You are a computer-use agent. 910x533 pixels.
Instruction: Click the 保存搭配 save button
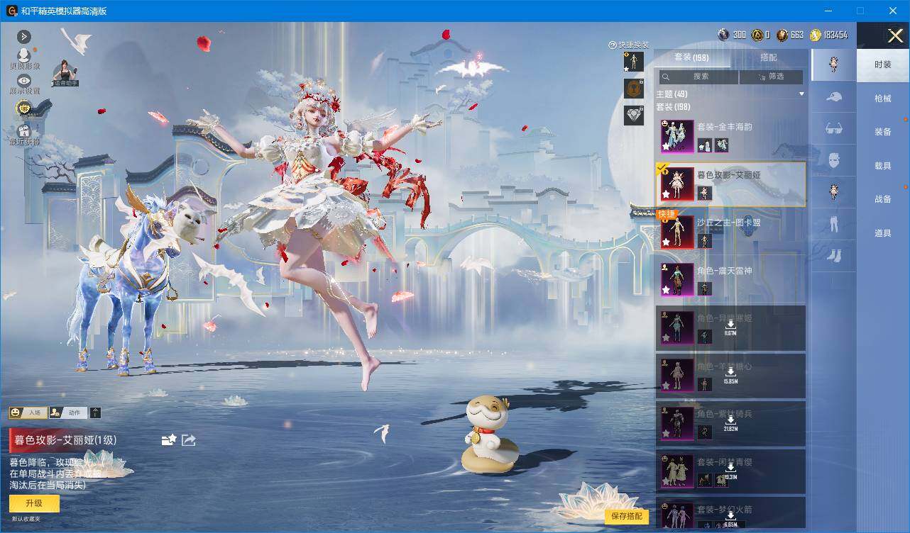tap(627, 516)
